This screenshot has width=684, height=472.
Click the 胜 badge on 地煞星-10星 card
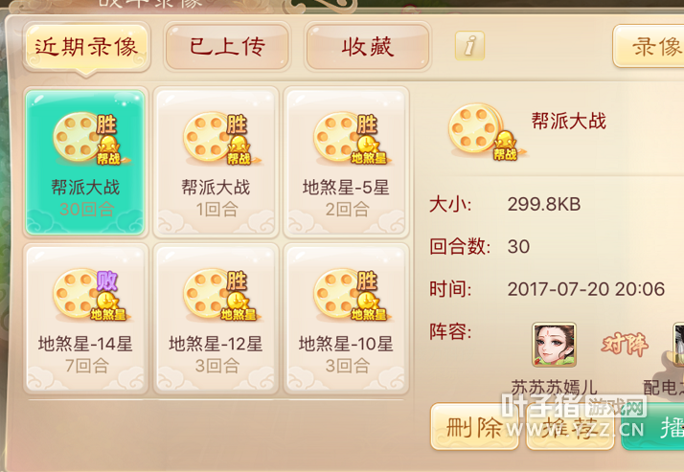pyautogui.click(x=367, y=281)
